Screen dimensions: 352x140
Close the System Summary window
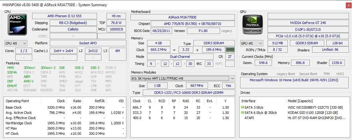tap(348, 5)
